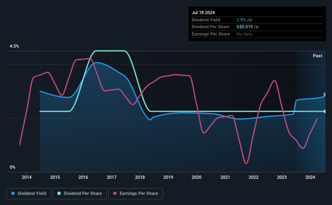The height and width of the screenshot is (205, 332).
Task: Click the tooltip date 'Jul 18 2024'
Action: tap(203, 13)
